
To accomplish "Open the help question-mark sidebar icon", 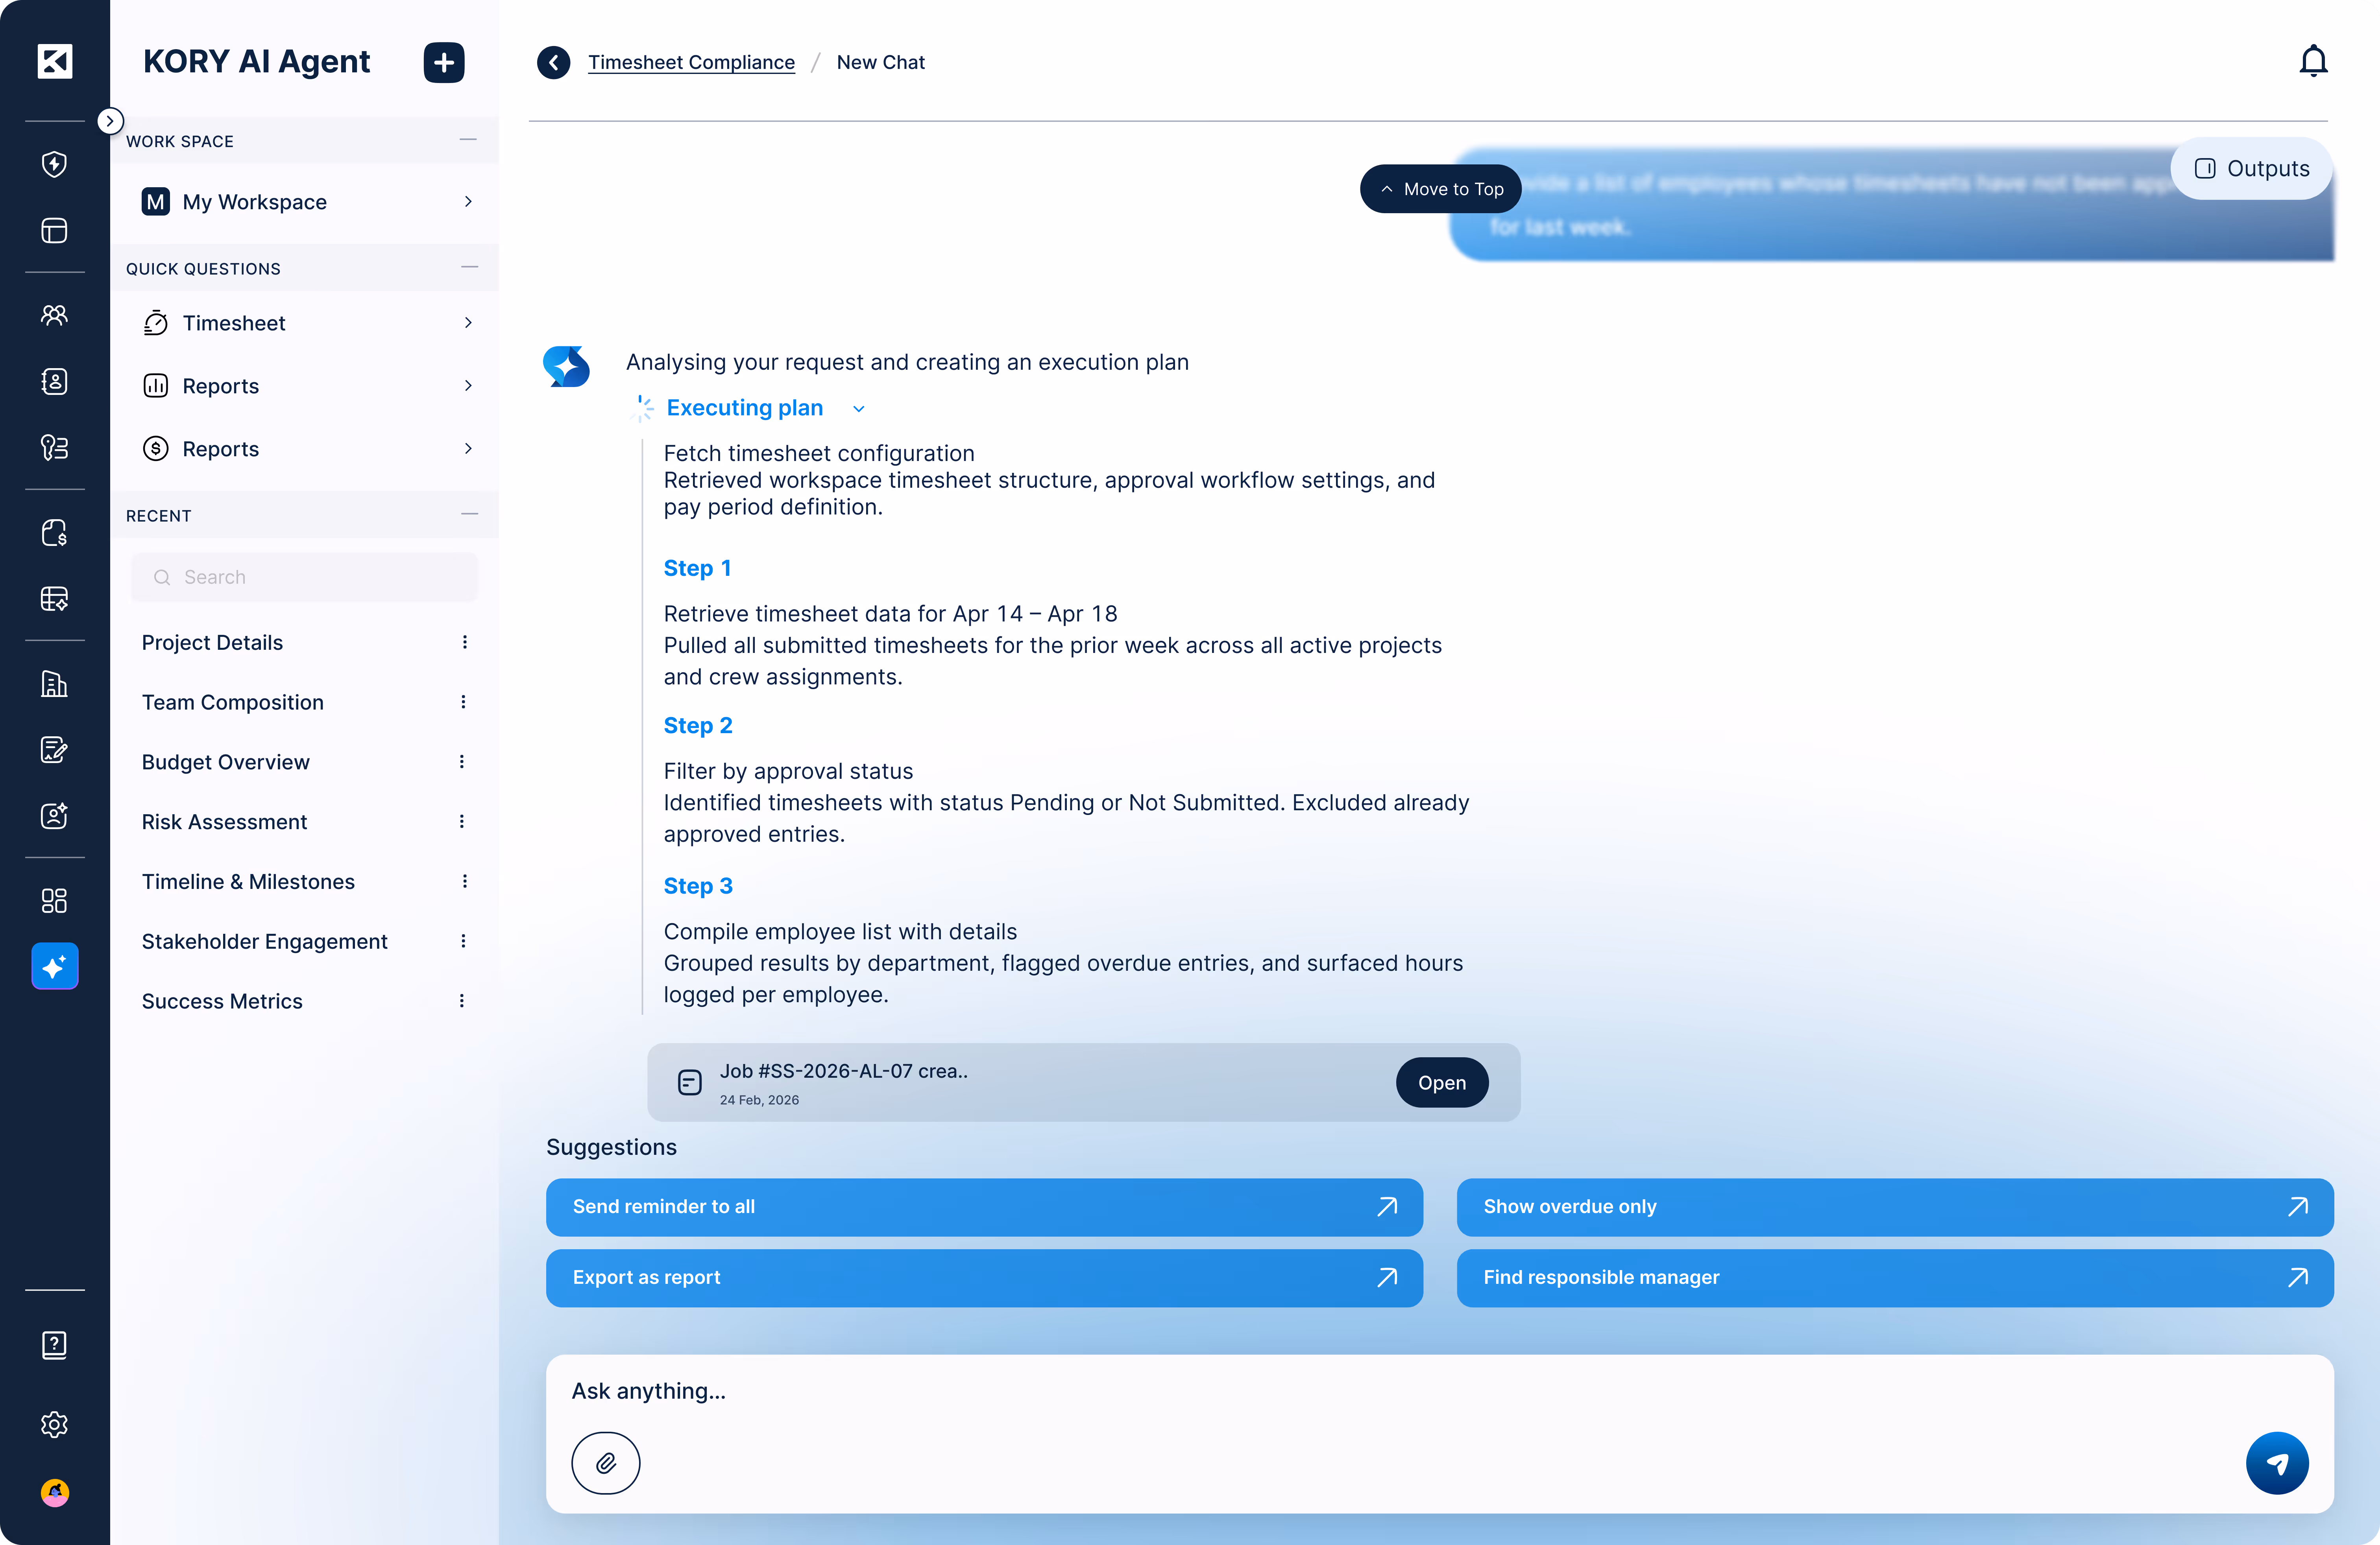I will pos(54,1345).
